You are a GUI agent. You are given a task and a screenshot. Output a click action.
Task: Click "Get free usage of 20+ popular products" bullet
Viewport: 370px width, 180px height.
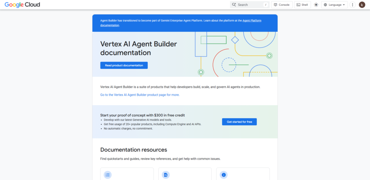tap(153, 124)
